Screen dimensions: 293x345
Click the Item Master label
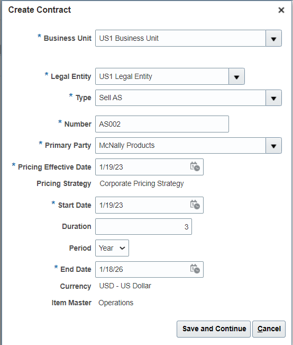71,303
